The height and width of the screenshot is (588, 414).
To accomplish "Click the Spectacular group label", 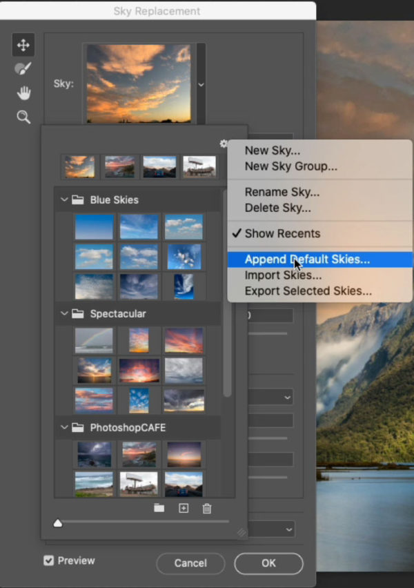I will (x=118, y=314).
